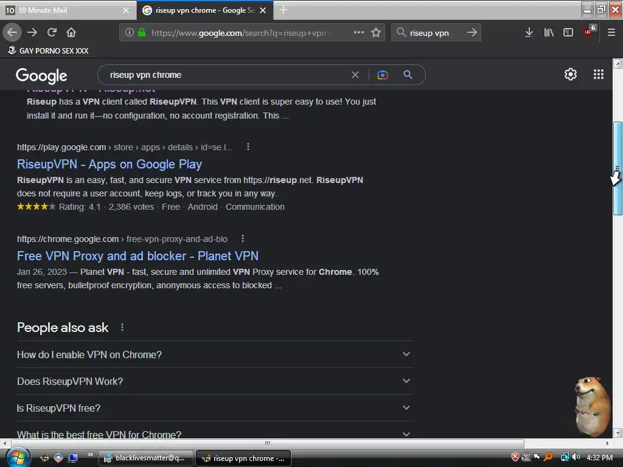Click the Google logo

(41, 75)
